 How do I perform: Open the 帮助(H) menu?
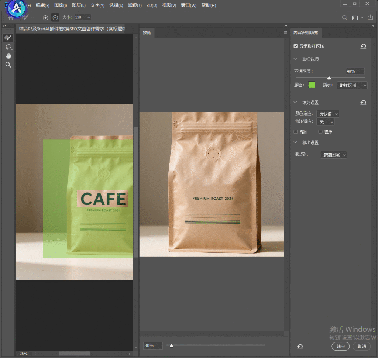(x=209, y=5)
